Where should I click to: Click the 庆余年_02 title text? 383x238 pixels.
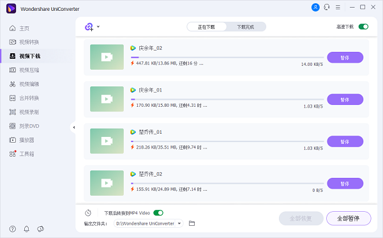(x=151, y=48)
